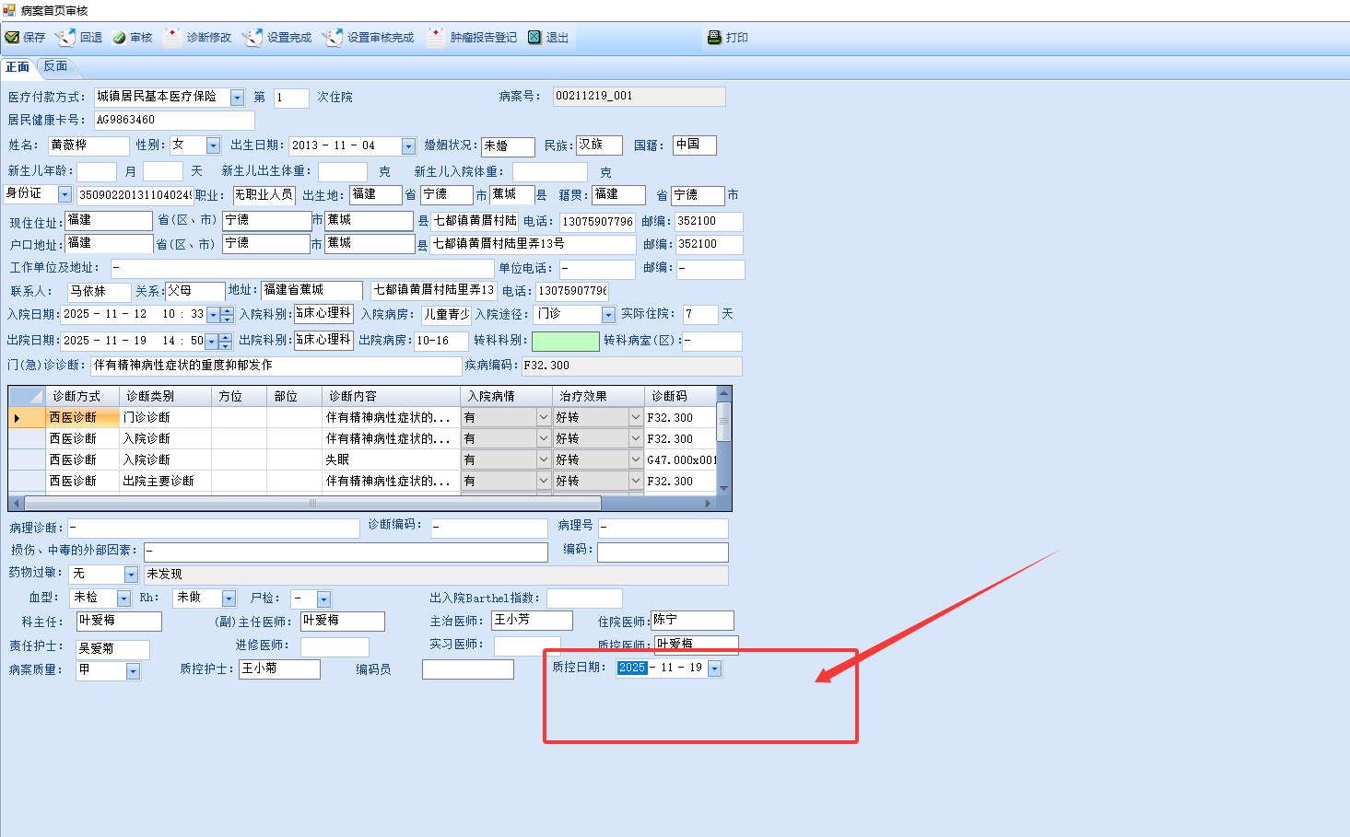The image size is (1350, 837).
Task: Open 尸检 dropdown arrow
Action: tap(323, 599)
